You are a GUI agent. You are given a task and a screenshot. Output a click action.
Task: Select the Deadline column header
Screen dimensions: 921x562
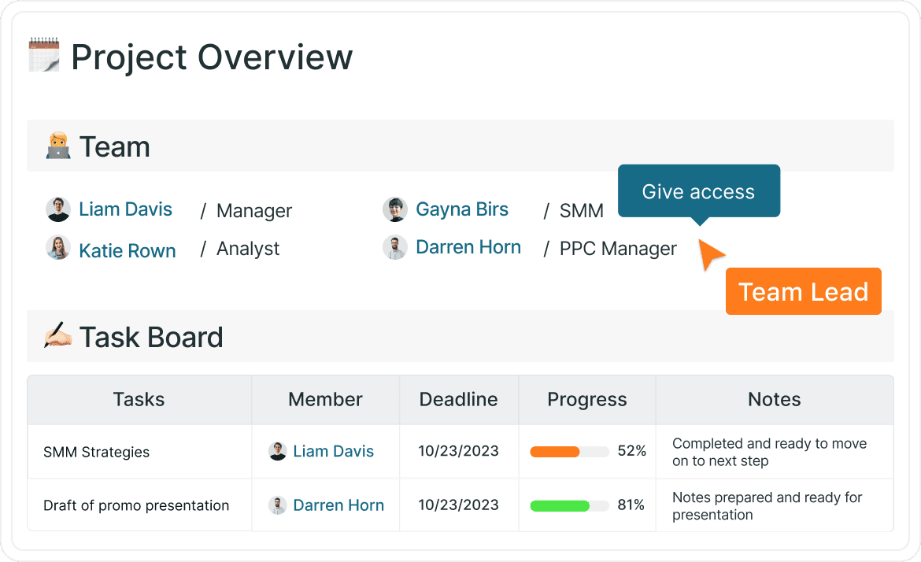(x=459, y=399)
